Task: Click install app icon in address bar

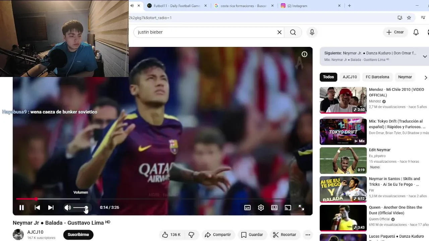Action: click(x=400, y=18)
